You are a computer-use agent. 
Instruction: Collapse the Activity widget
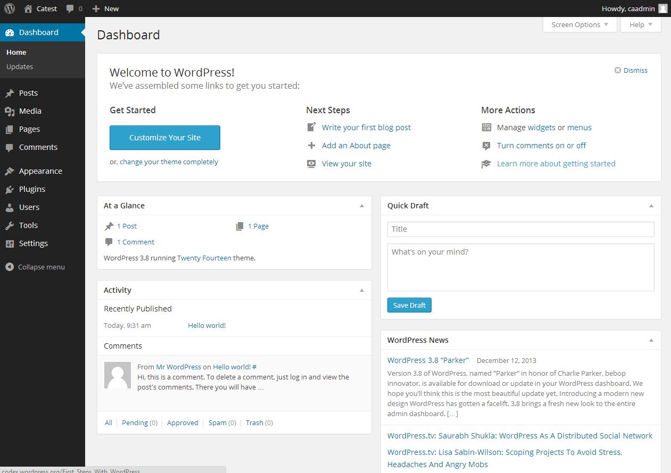[x=362, y=290]
